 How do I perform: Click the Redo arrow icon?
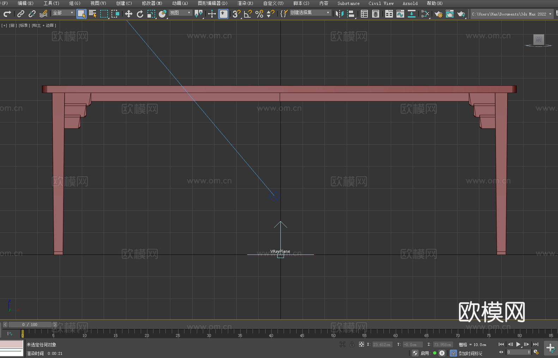pyautogui.click(x=7, y=14)
